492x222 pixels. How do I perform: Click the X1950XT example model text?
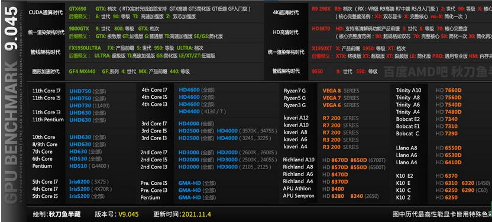point(322,48)
